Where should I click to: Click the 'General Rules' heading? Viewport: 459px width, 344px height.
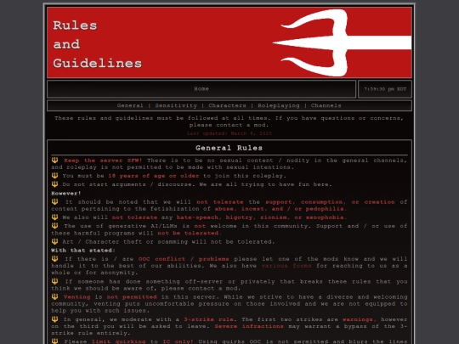[x=229, y=148]
